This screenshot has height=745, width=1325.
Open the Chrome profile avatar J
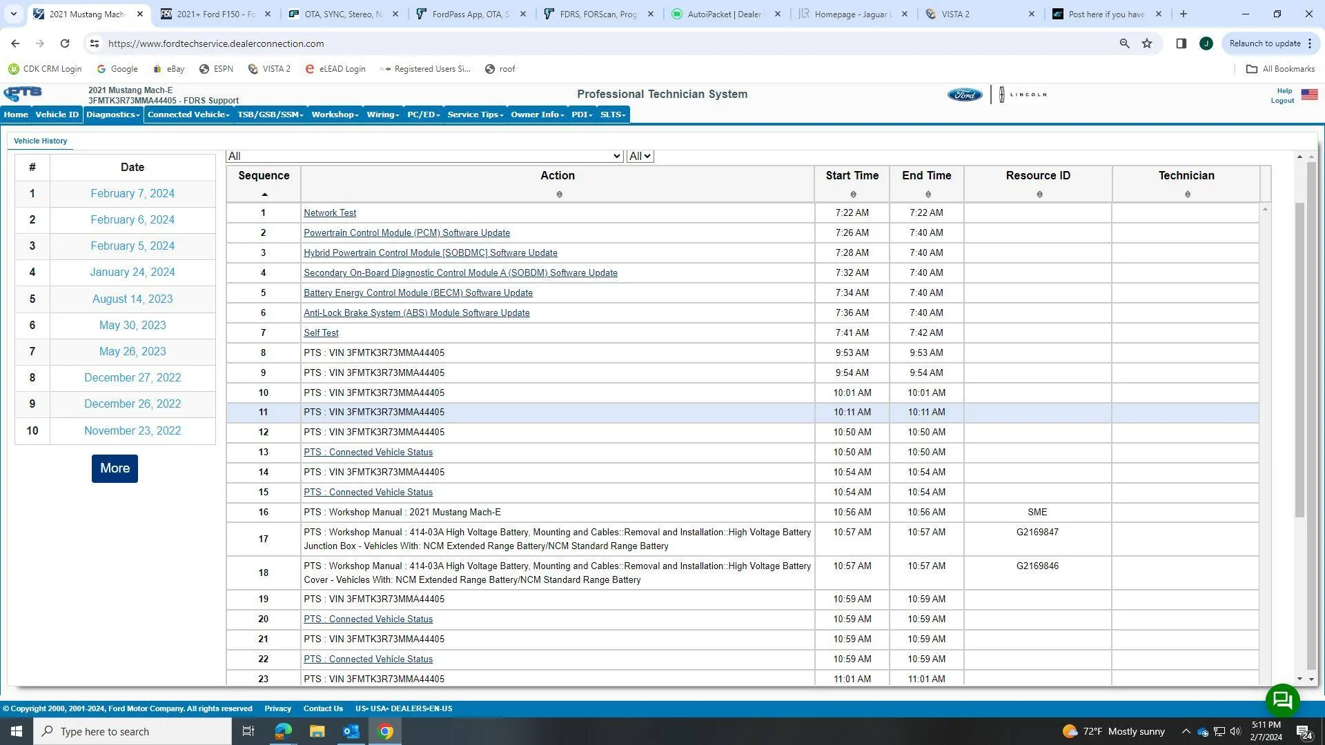point(1206,43)
